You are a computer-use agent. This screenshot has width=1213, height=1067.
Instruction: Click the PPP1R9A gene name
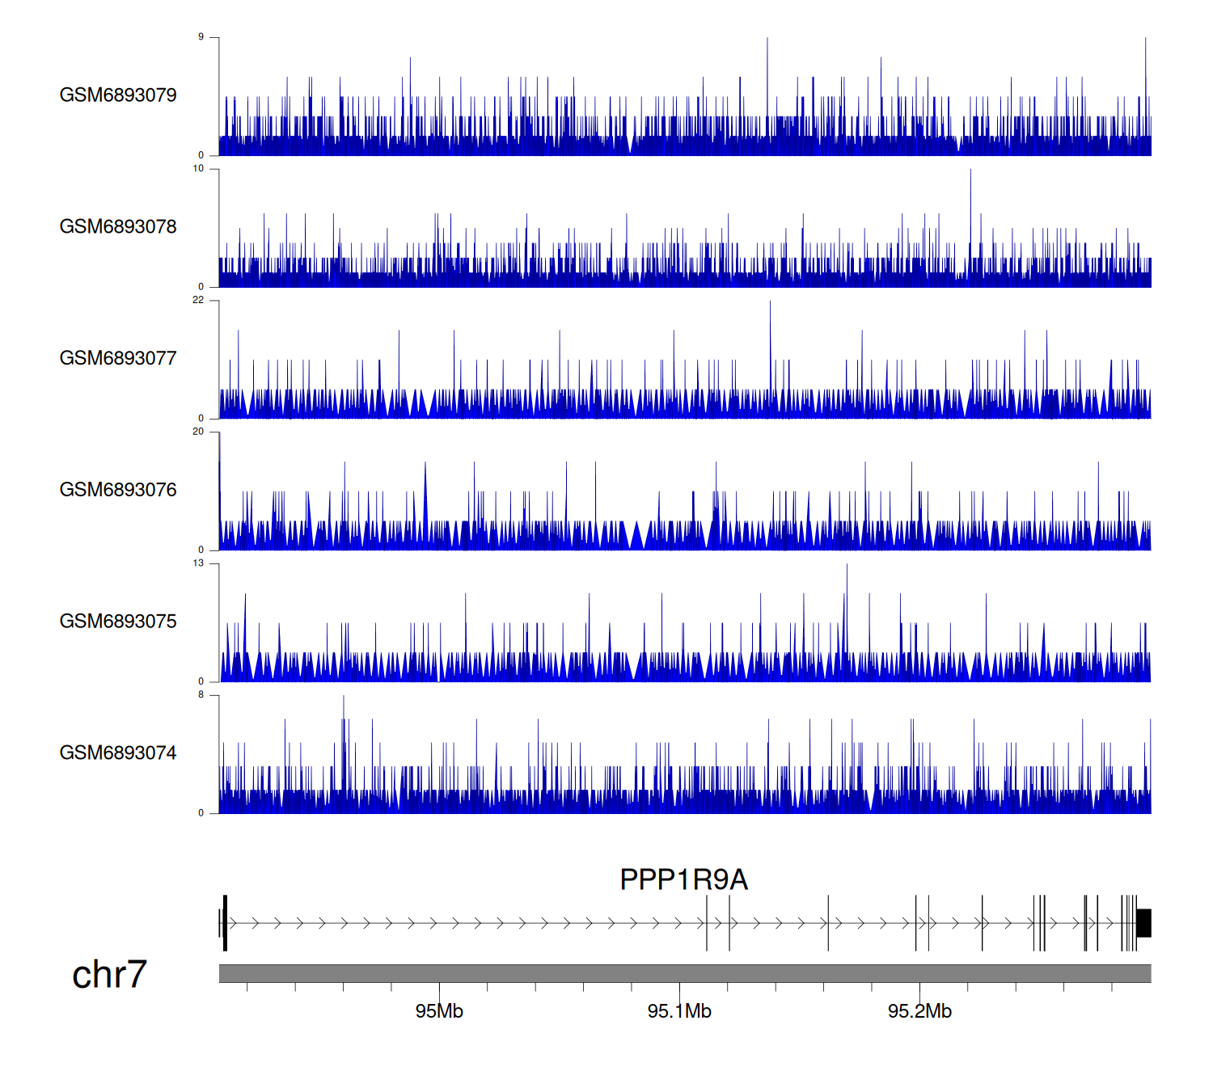click(x=683, y=879)
